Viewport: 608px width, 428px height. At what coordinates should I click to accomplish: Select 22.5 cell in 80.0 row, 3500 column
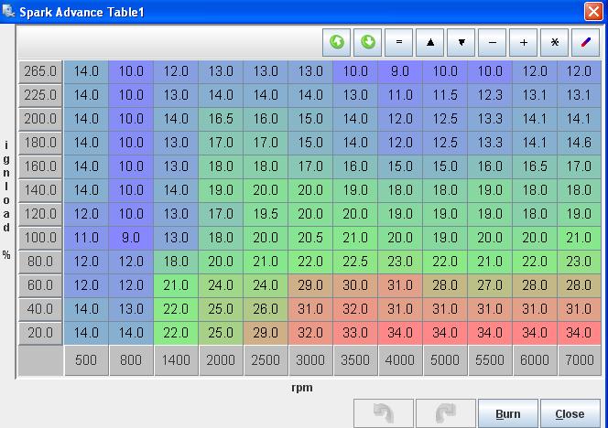pos(355,262)
